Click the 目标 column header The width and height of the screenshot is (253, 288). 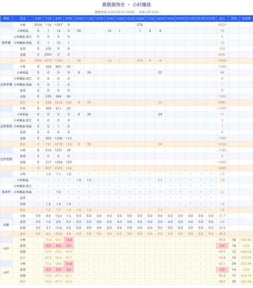(x=234, y=18)
